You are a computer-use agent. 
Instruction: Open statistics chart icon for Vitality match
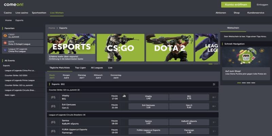point(124,96)
